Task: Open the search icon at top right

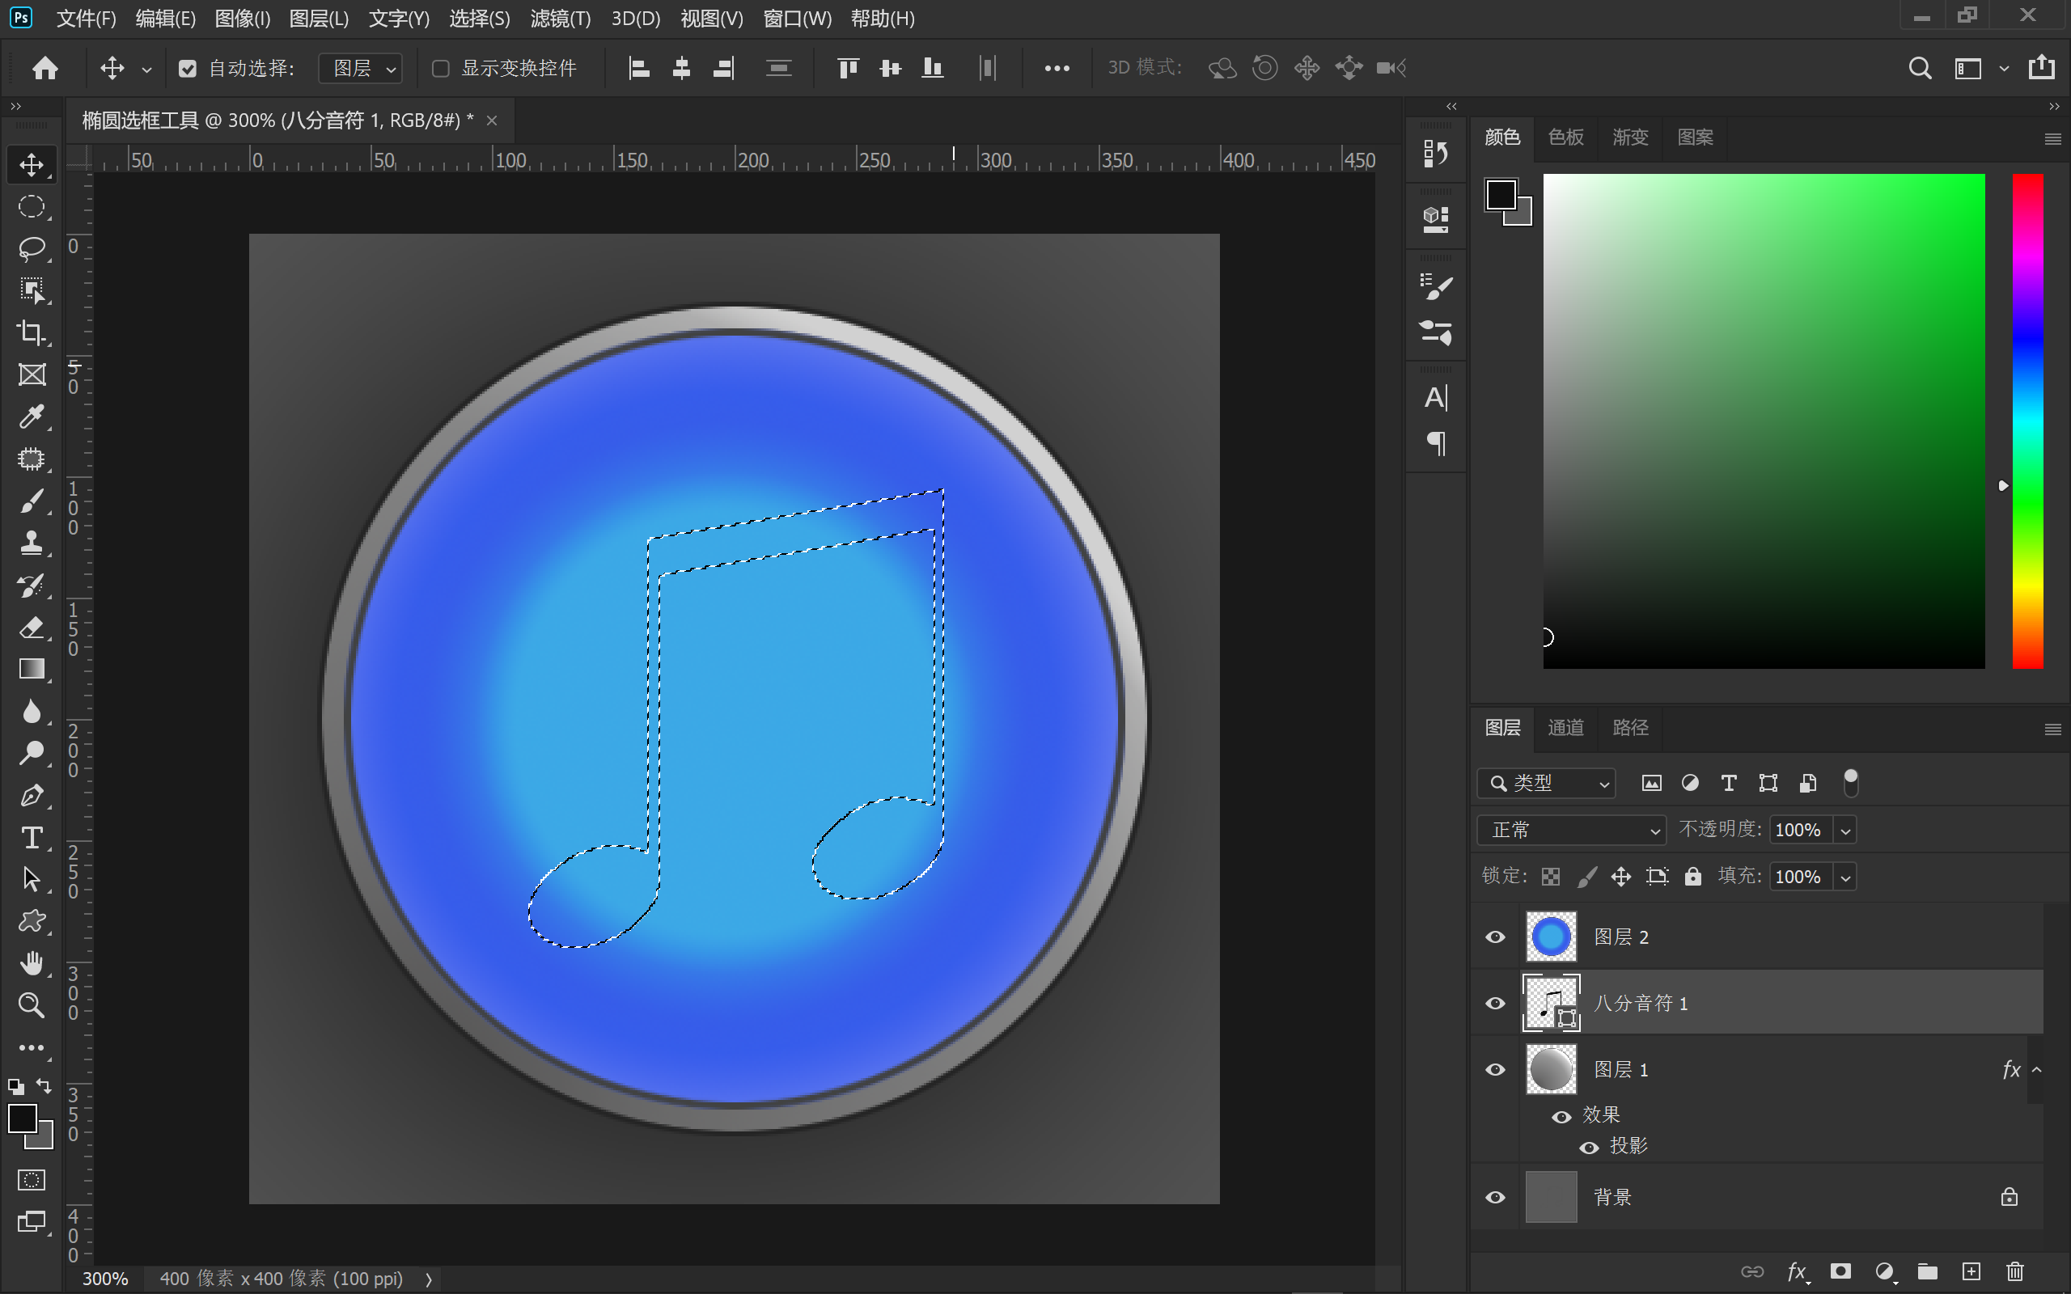Action: click(1920, 68)
